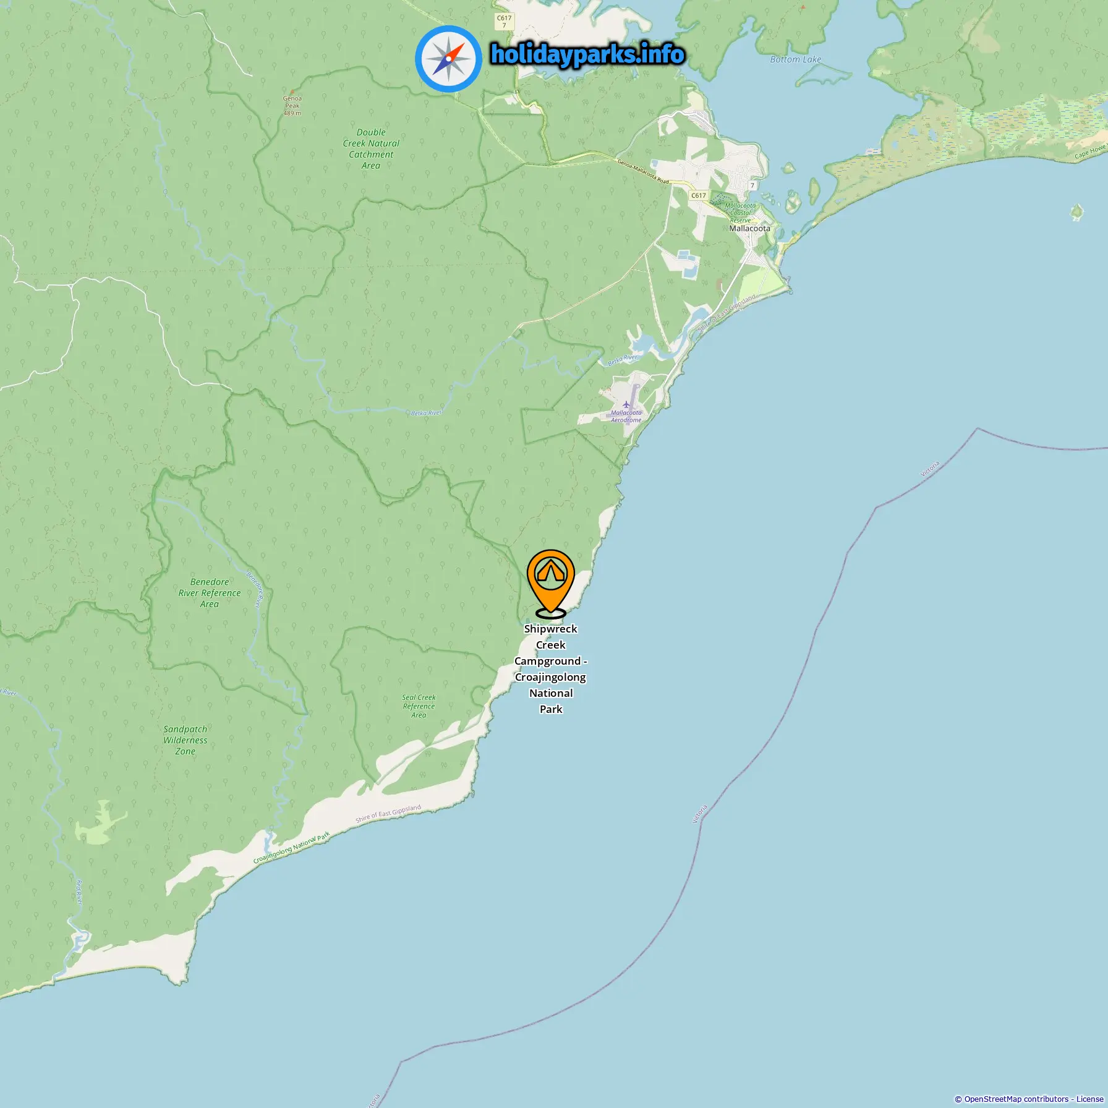This screenshot has height=1108, width=1108.
Task: Click the Seal Creek Reference Area label
Action: pyautogui.click(x=419, y=706)
